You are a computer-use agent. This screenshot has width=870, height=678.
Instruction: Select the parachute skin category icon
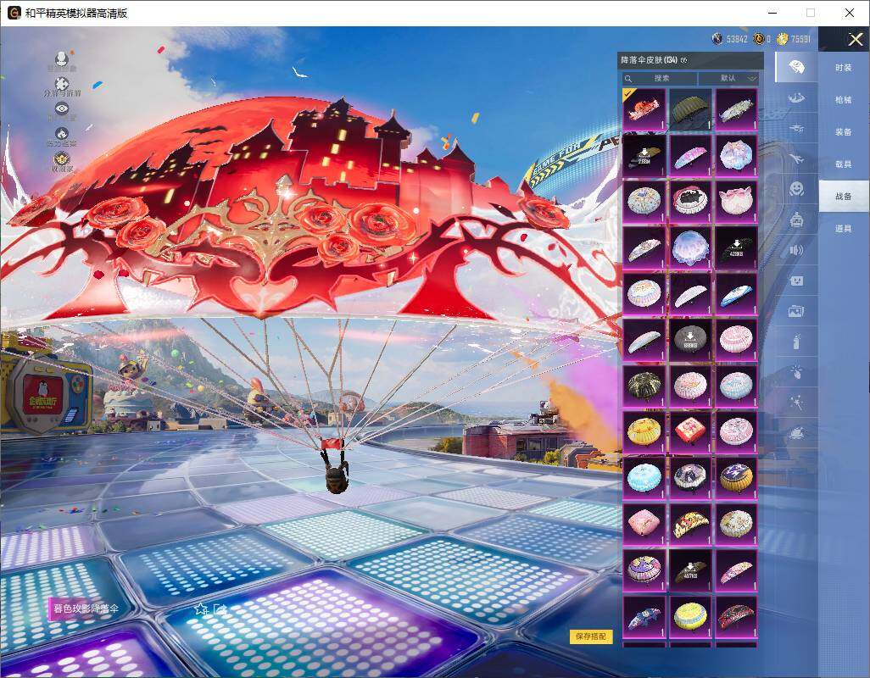[x=796, y=67]
